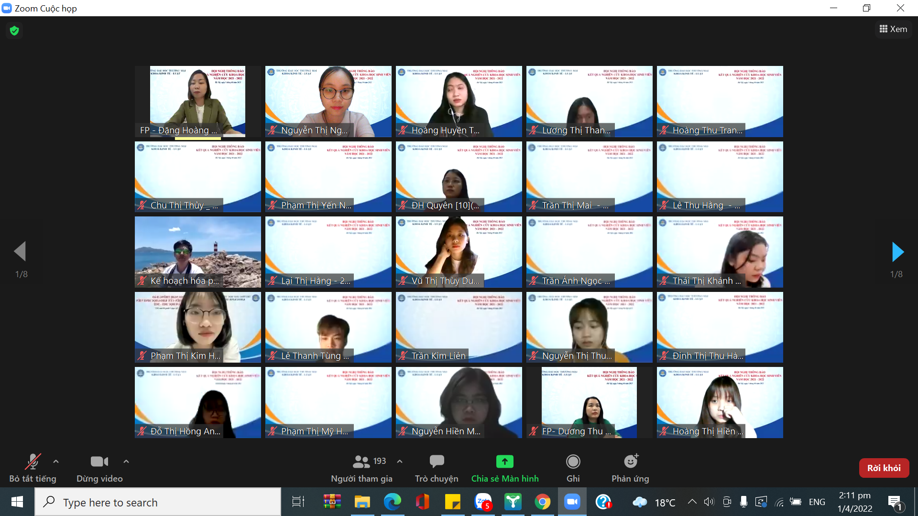Open the Xem view layout button
918x516 pixels.
[x=893, y=29]
